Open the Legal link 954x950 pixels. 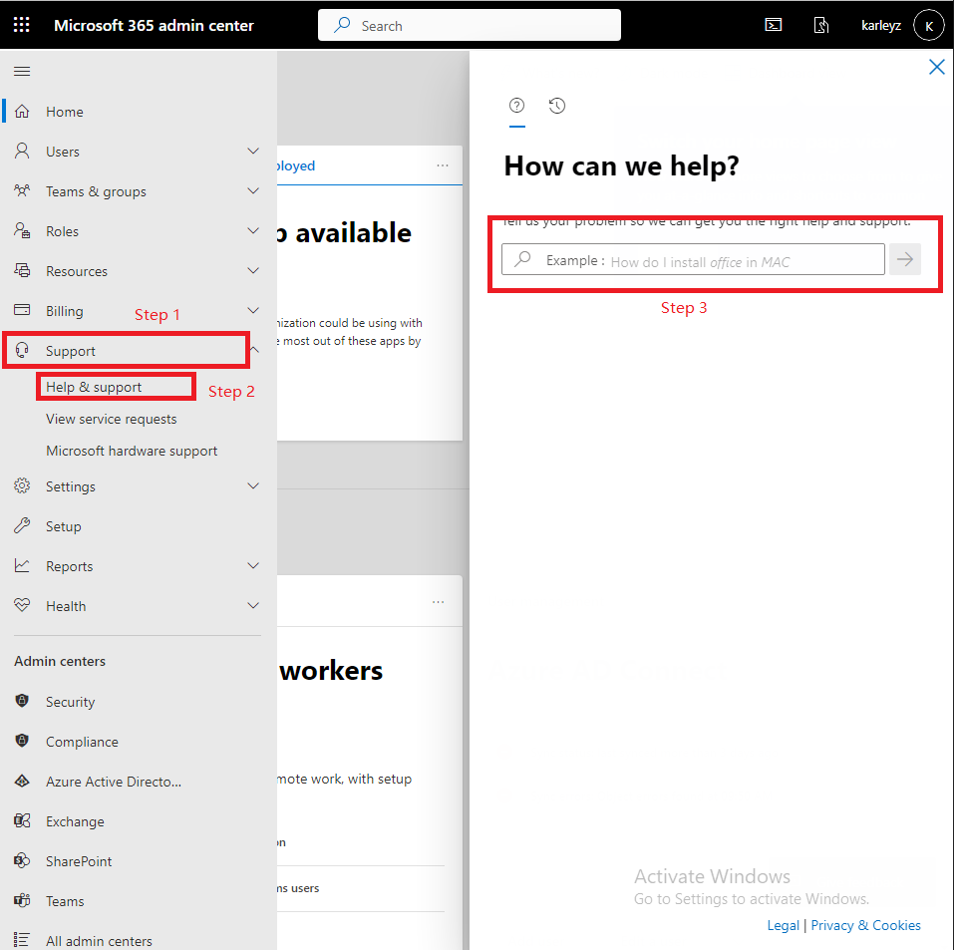pyautogui.click(x=783, y=925)
